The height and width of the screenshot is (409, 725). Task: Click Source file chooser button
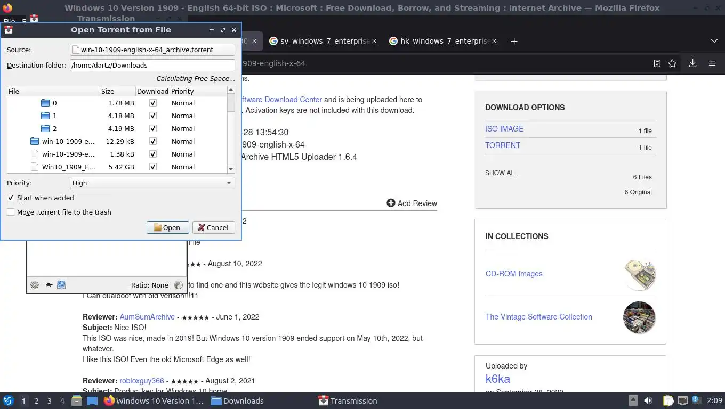[152, 50]
